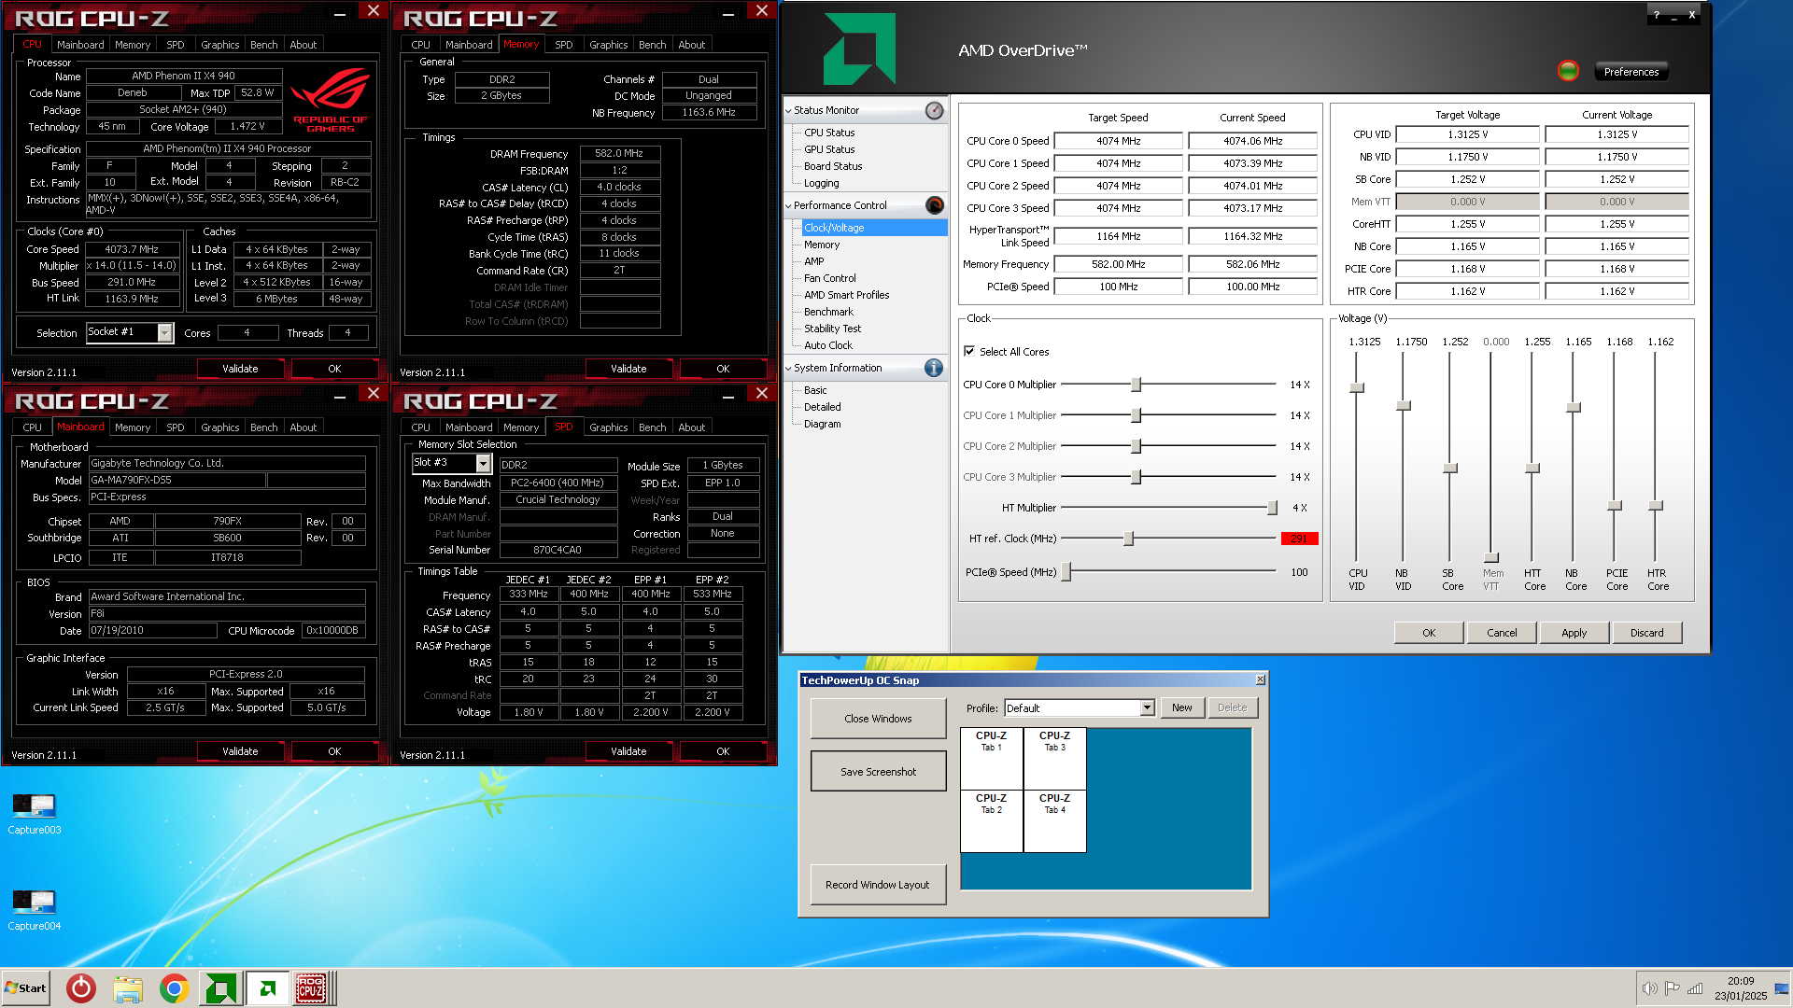
Task: Click the red power icon in taskbar
Action: [81, 988]
